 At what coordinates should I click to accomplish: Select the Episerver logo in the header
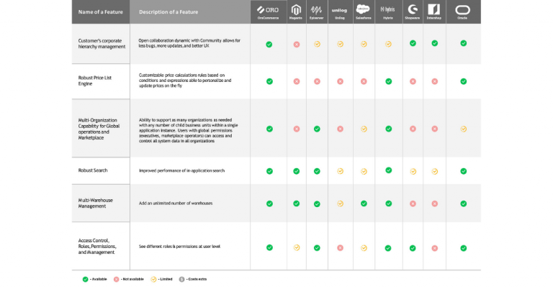(x=317, y=11)
